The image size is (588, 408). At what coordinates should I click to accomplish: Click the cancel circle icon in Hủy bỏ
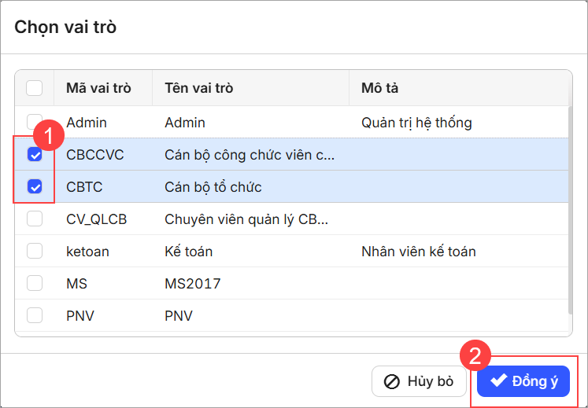point(392,382)
